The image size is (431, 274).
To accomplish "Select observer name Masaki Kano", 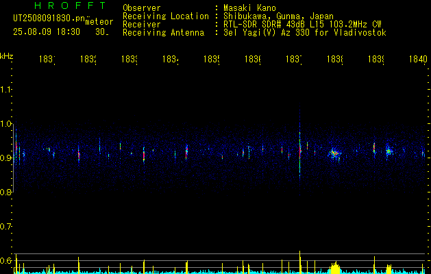I will click(x=249, y=8).
